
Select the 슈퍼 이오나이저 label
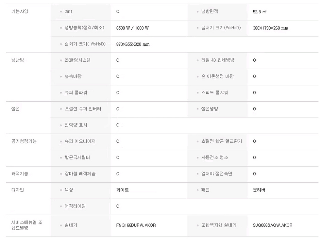click(80, 141)
